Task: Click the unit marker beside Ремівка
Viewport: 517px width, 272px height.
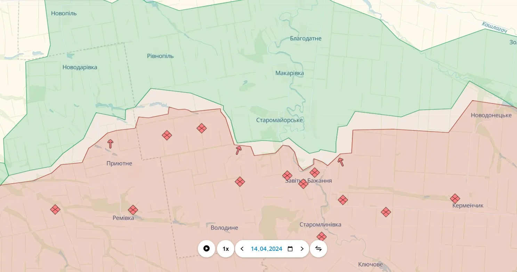Action: (x=133, y=210)
